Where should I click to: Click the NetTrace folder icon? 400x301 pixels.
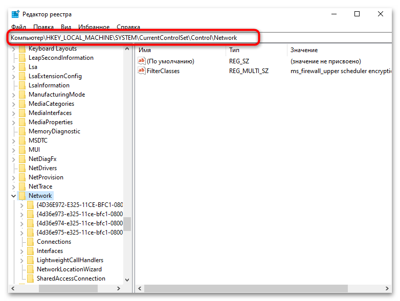pyautogui.click(x=23, y=187)
